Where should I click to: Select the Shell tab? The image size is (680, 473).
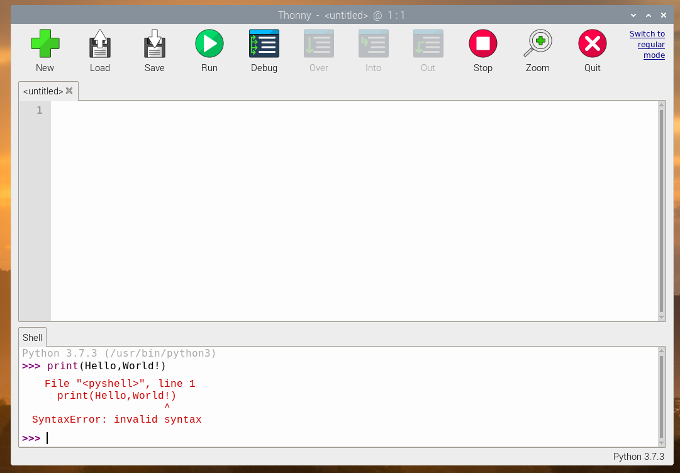point(33,337)
